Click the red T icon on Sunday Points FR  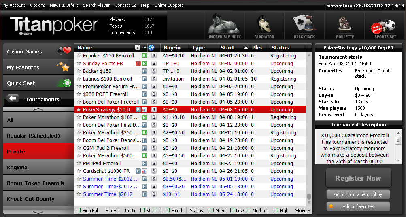click(x=138, y=63)
